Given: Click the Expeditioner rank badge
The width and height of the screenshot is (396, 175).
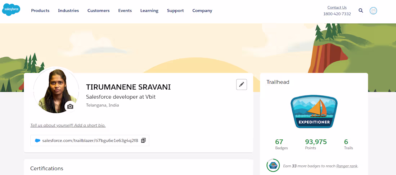Looking at the screenshot, I should click(x=314, y=112).
